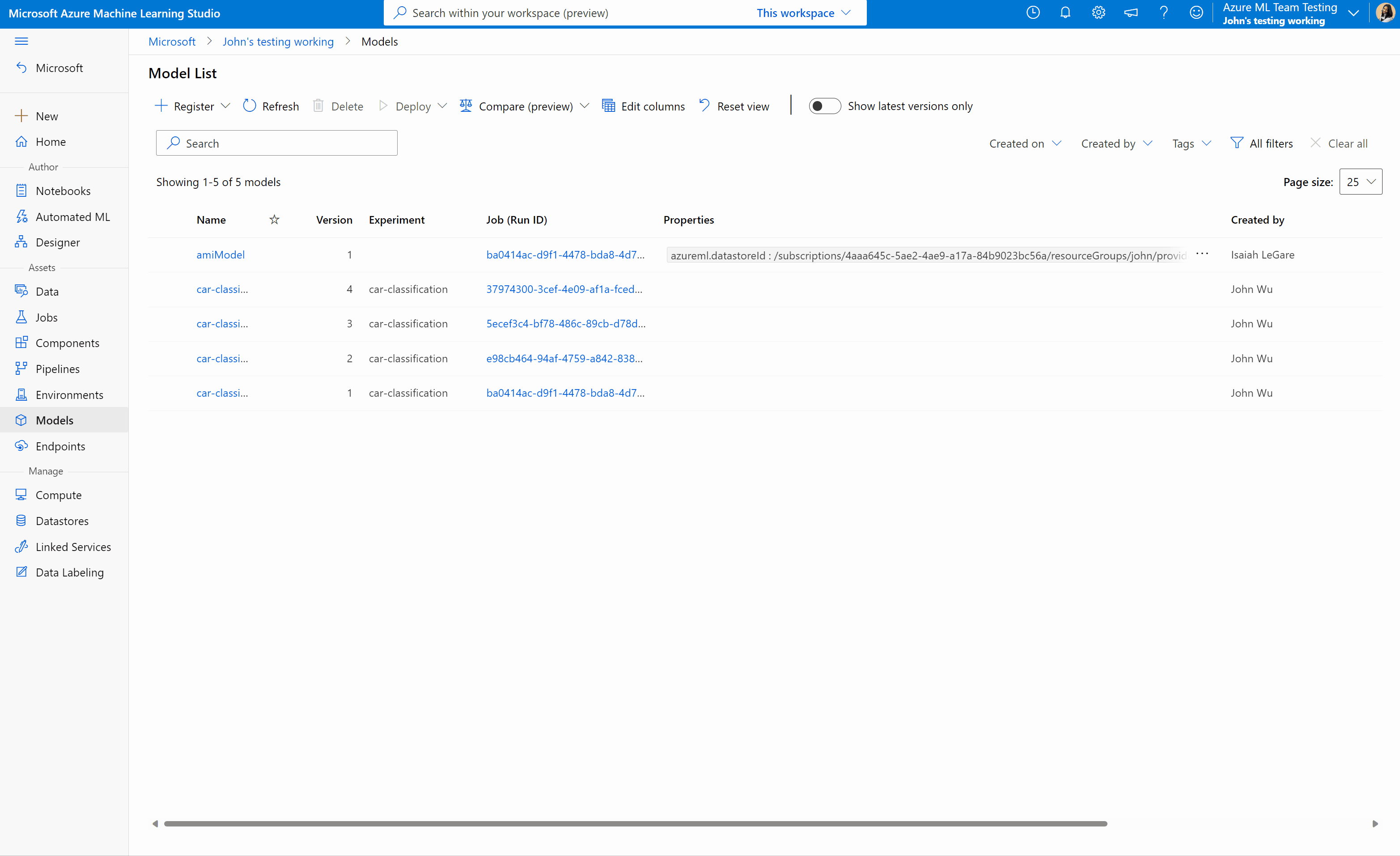Expand the Deploy dropdown menu
Image resolution: width=1400 pixels, height=856 pixels.
coord(441,106)
